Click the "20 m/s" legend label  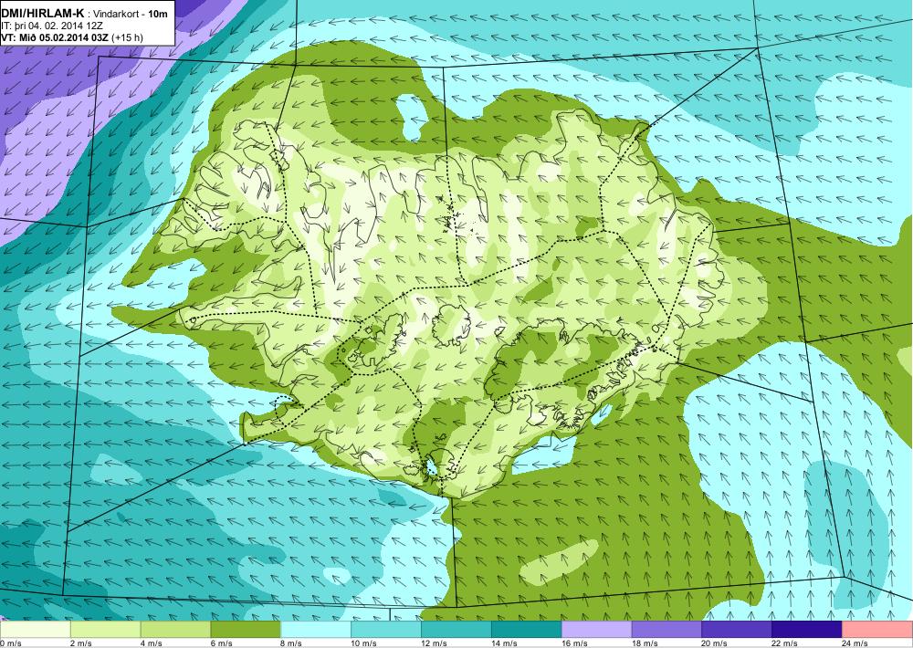coord(715,643)
